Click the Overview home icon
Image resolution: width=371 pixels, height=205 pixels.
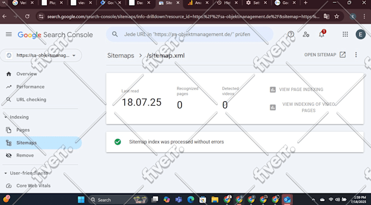9,74
